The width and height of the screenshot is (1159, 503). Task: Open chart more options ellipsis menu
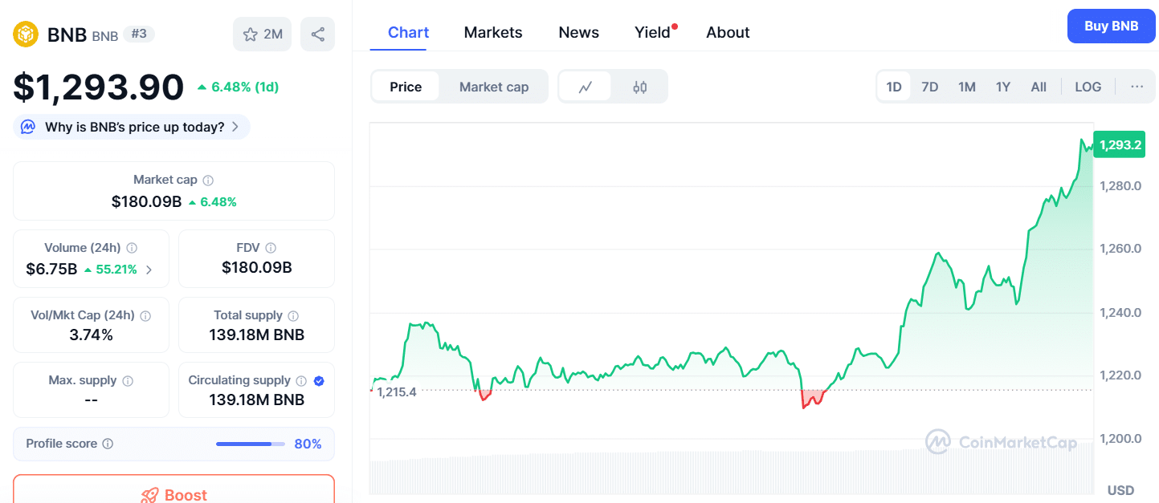point(1137,87)
